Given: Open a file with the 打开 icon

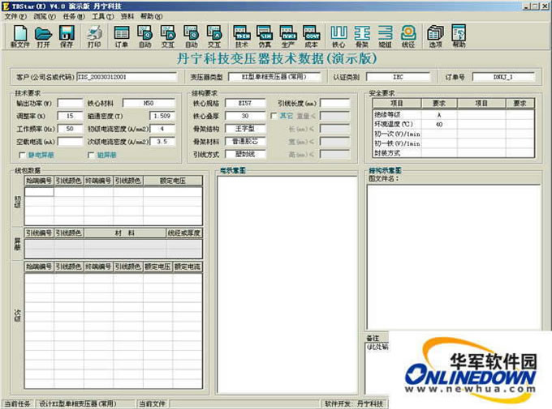Looking at the screenshot, I should click(x=43, y=36).
